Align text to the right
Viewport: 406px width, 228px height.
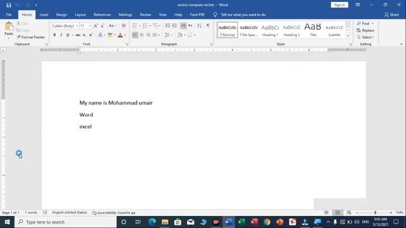[148, 35]
